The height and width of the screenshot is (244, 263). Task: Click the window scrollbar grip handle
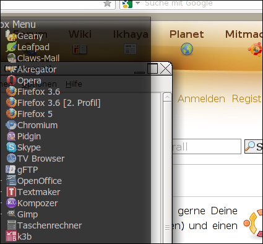pos(168,228)
